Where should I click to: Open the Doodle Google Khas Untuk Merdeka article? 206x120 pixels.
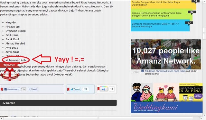(x=156, y=4)
